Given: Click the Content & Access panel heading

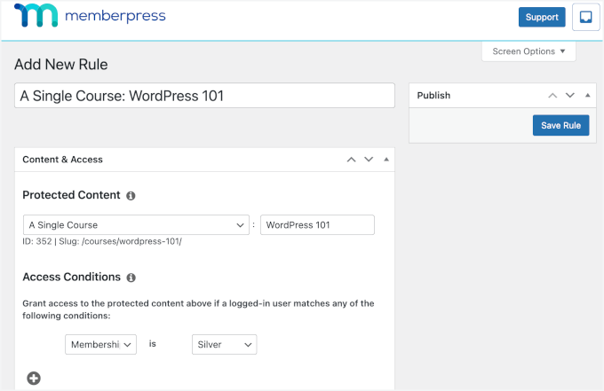Looking at the screenshot, I should pyautogui.click(x=62, y=160).
